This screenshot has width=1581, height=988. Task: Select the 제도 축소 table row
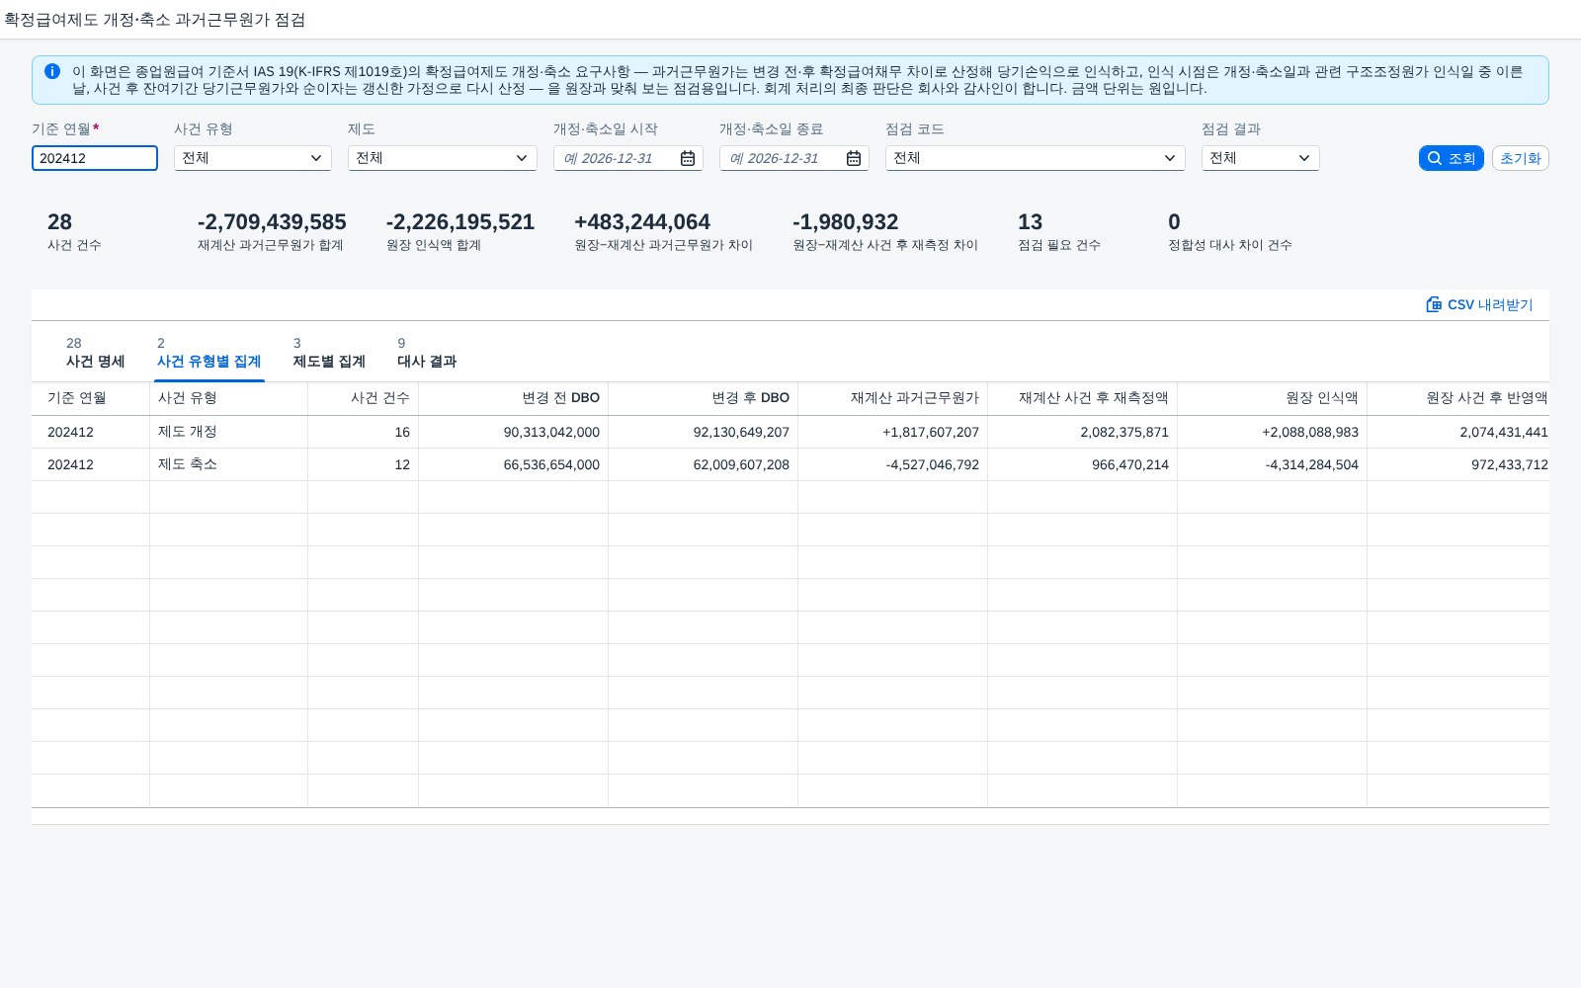(790, 464)
